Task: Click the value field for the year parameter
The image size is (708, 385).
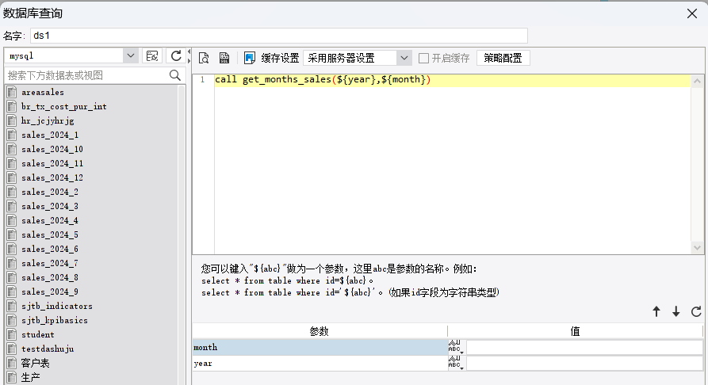Action: (x=584, y=364)
